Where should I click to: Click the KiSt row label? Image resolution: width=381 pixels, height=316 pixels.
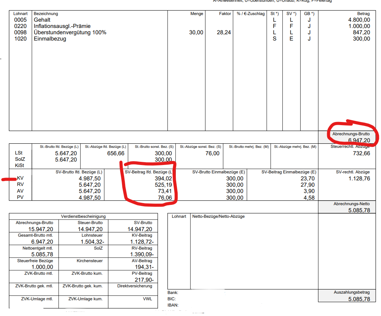tap(20, 166)
